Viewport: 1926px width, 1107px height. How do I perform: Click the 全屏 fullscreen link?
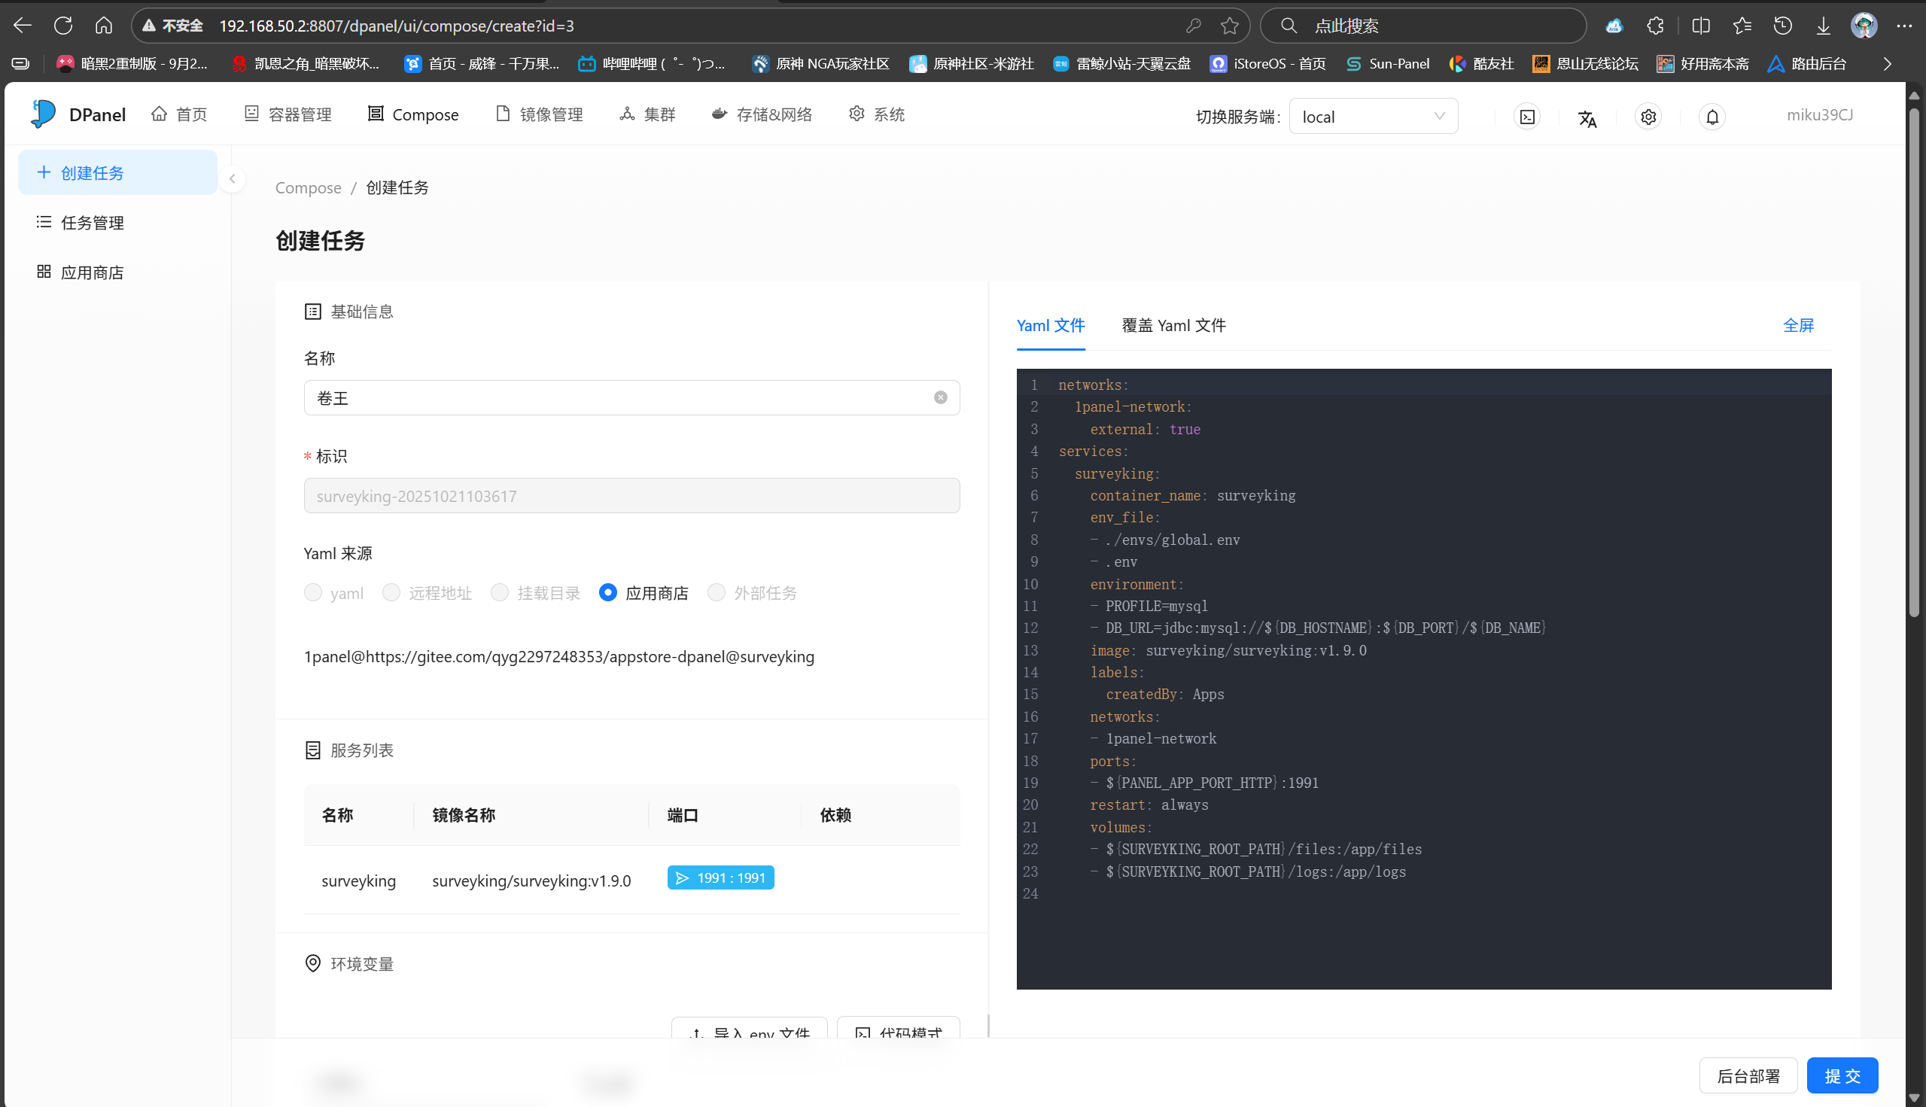coord(1797,325)
